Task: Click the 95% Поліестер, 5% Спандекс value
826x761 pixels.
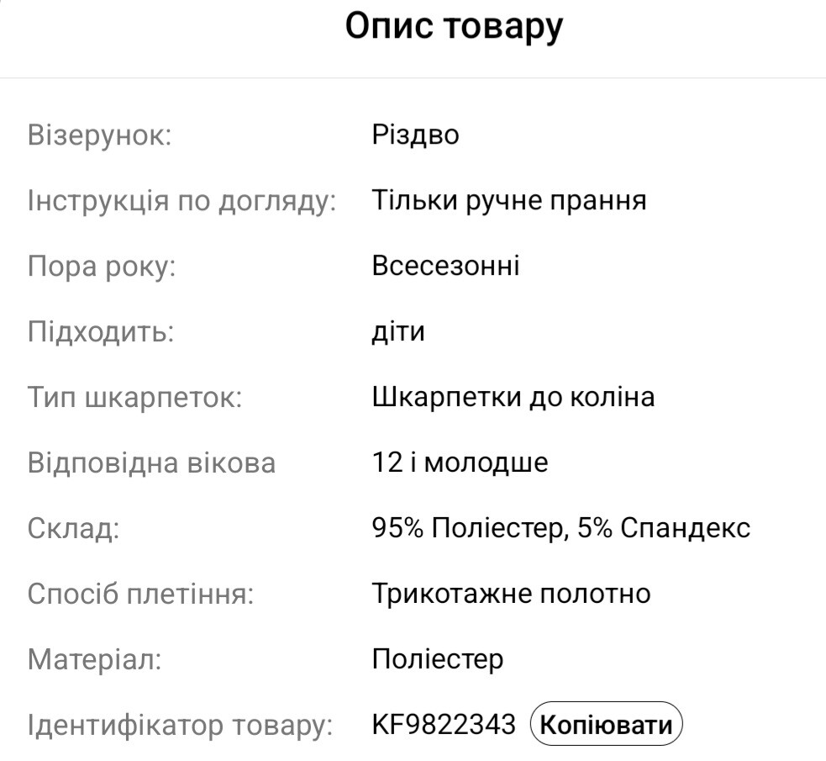Action: (x=560, y=528)
